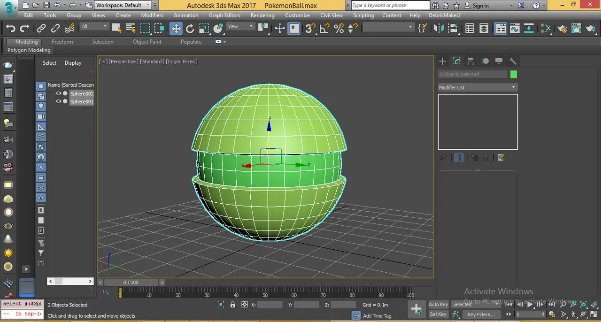Viewport: 601px width, 322px height.
Task: Click the 0 / 100 time slider
Action: [x=131, y=283]
